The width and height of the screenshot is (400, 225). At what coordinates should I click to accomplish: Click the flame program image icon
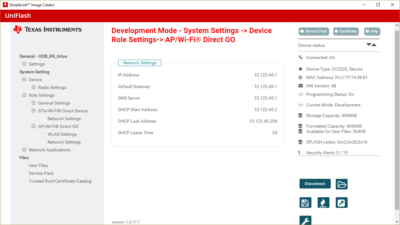pyautogui.click(x=324, y=203)
